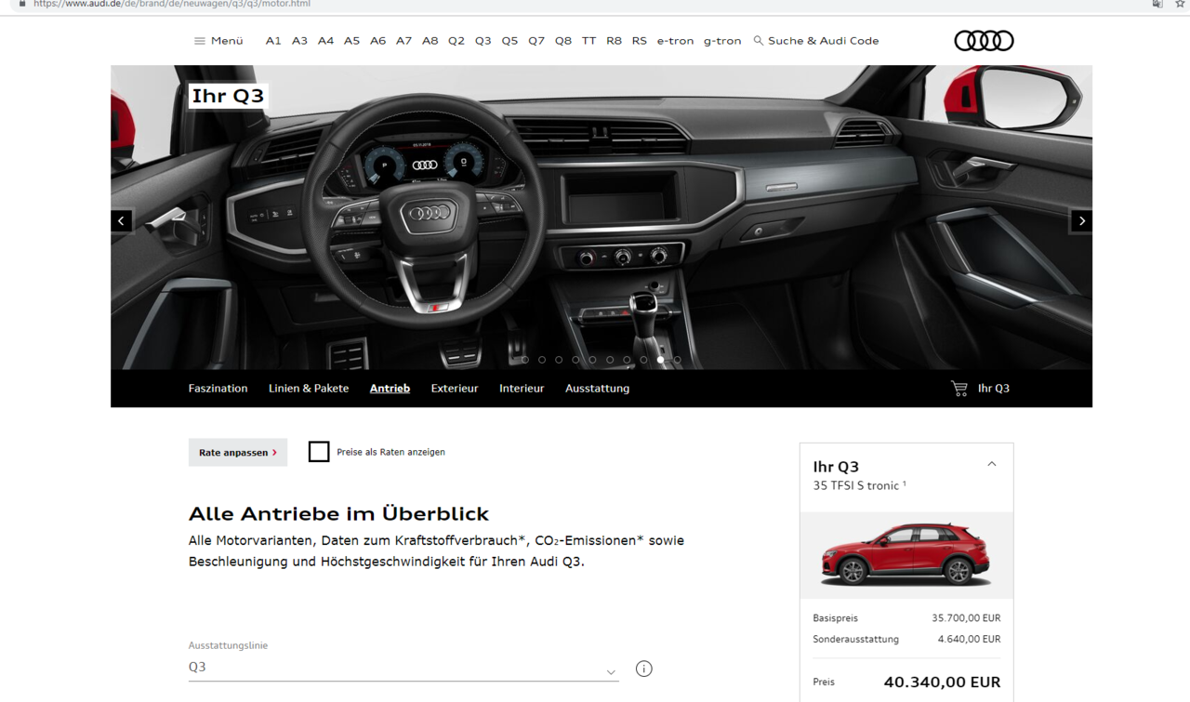The width and height of the screenshot is (1190, 702).
Task: Show previous image with left carousel arrow
Action: click(x=121, y=220)
